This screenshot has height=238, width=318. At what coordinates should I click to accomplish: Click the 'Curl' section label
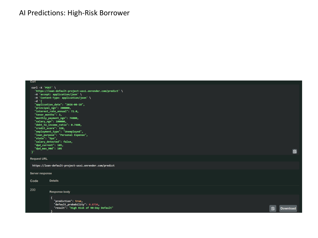point(33,82)
